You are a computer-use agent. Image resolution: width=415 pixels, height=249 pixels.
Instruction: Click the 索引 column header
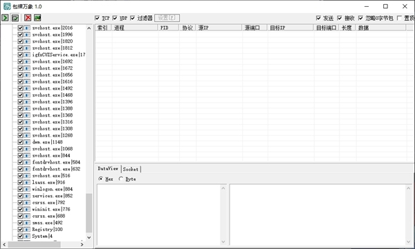click(104, 28)
